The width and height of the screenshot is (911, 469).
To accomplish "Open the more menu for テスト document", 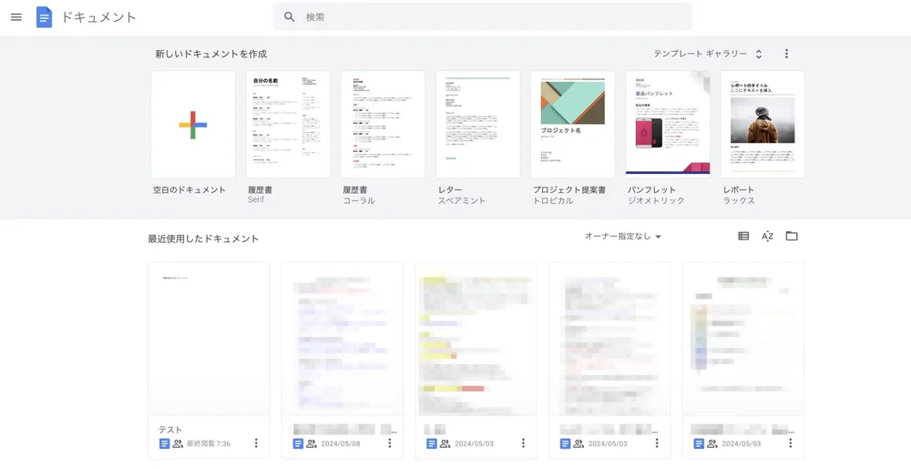I will pyautogui.click(x=256, y=444).
